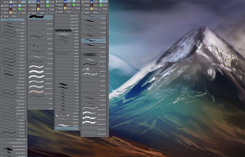Pick the road stone1 brush
This screenshot has width=245, height=157.
click(x=41, y=67)
